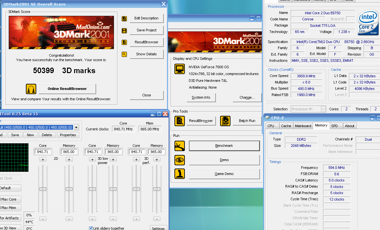Click the Demo eye icon
The width and height of the screenshot is (380, 230).
click(180, 160)
